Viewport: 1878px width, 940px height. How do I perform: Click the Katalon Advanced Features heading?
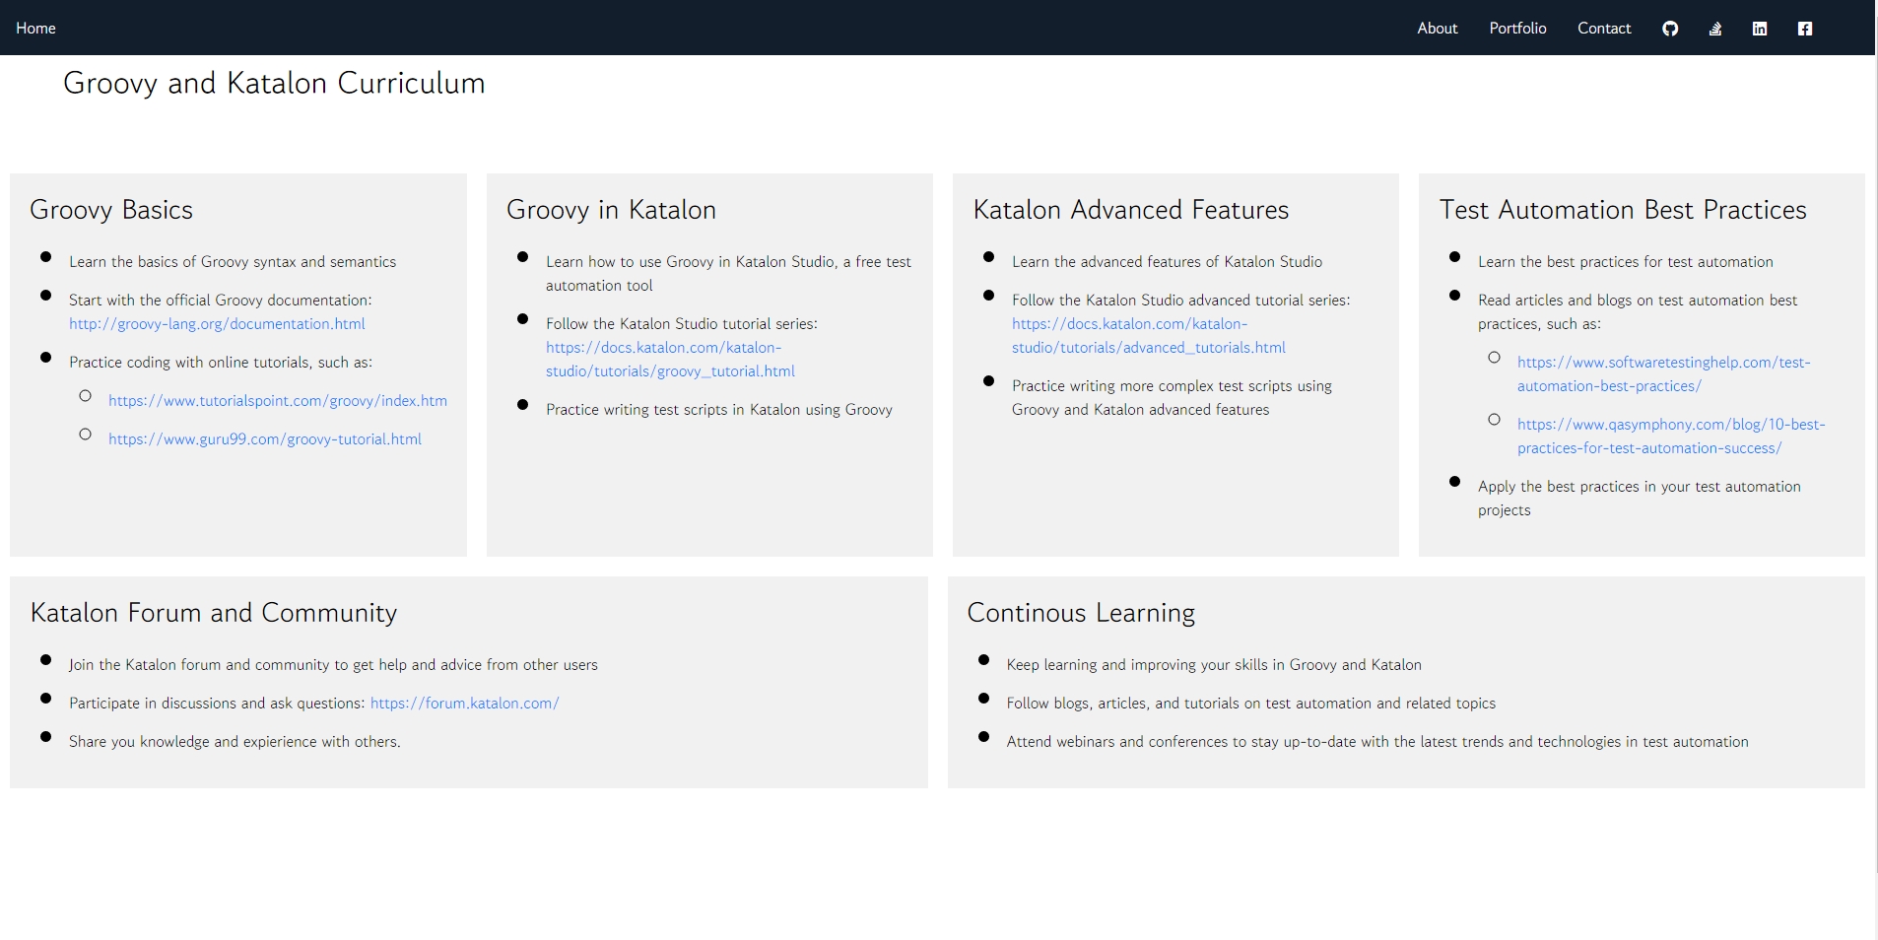(1130, 209)
